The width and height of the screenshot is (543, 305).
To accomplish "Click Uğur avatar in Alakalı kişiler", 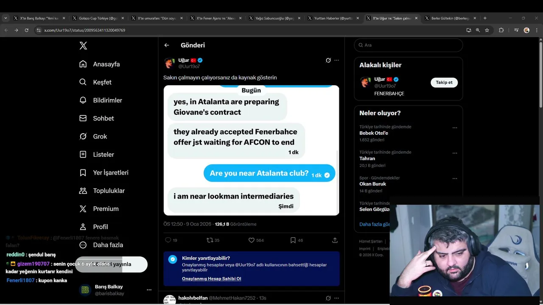I will tap(365, 82).
